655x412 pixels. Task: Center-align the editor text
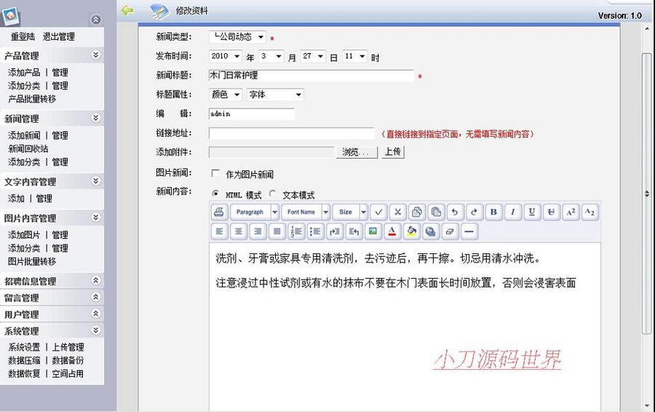239,231
